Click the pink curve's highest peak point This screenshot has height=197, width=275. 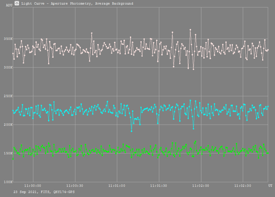tap(190, 30)
